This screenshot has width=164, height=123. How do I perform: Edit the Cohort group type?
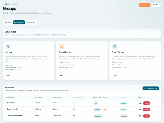point(8,75)
